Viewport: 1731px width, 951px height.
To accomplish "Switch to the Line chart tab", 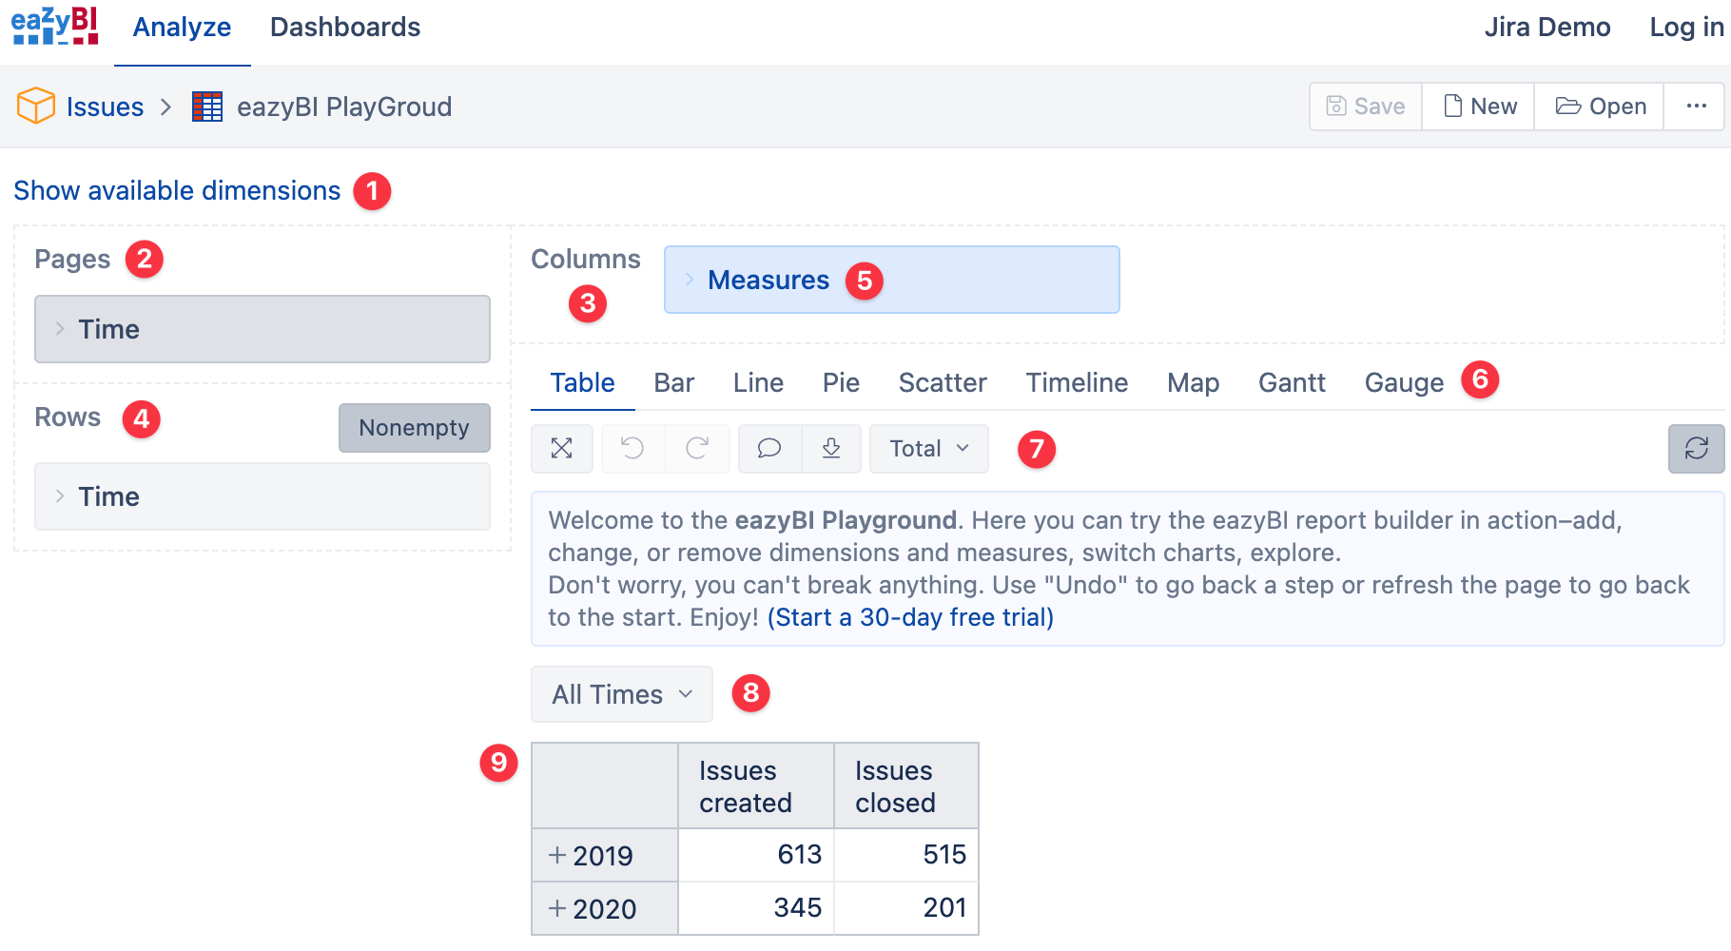I will click(x=758, y=382).
